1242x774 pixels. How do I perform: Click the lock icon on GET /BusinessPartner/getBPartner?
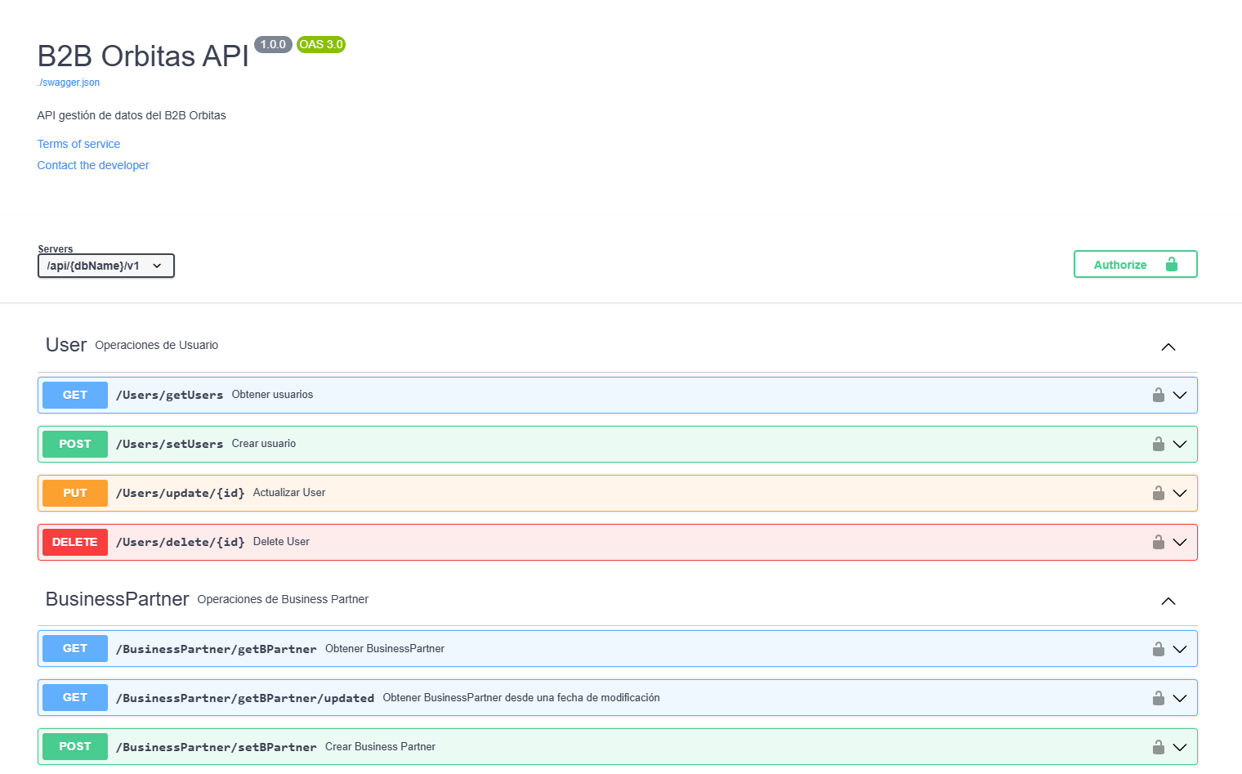pyautogui.click(x=1158, y=650)
